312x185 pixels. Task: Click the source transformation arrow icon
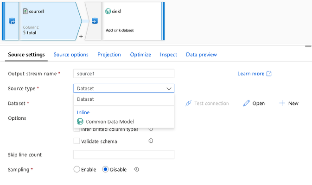click(12, 21)
